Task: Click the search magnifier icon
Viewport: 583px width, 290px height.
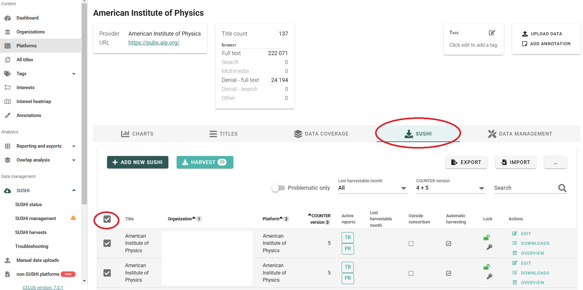Action: 562,188
